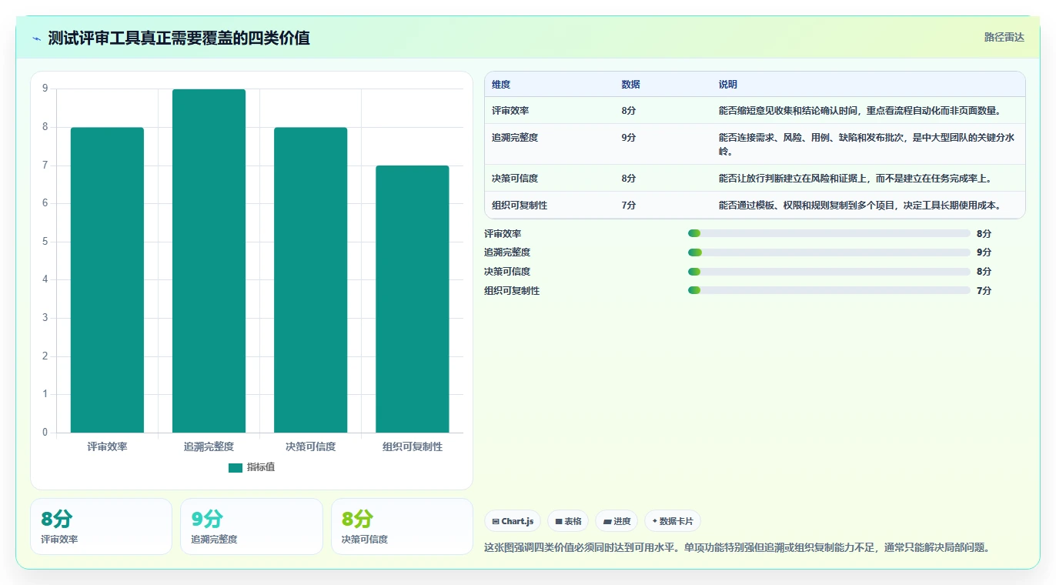Image resolution: width=1056 pixels, height=585 pixels.
Task: Click the y-axis tick label 9
Action: coord(45,89)
